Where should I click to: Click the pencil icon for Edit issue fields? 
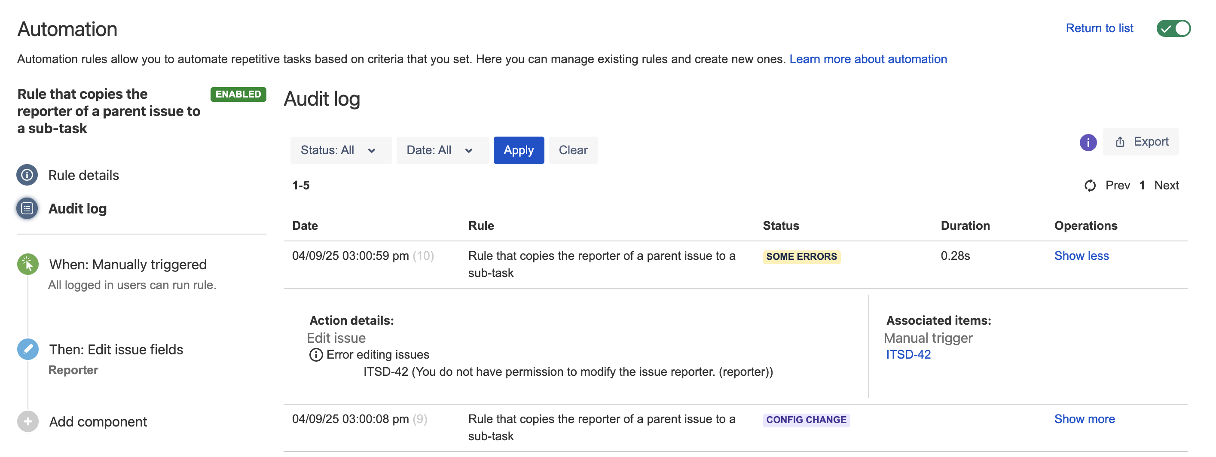point(28,349)
